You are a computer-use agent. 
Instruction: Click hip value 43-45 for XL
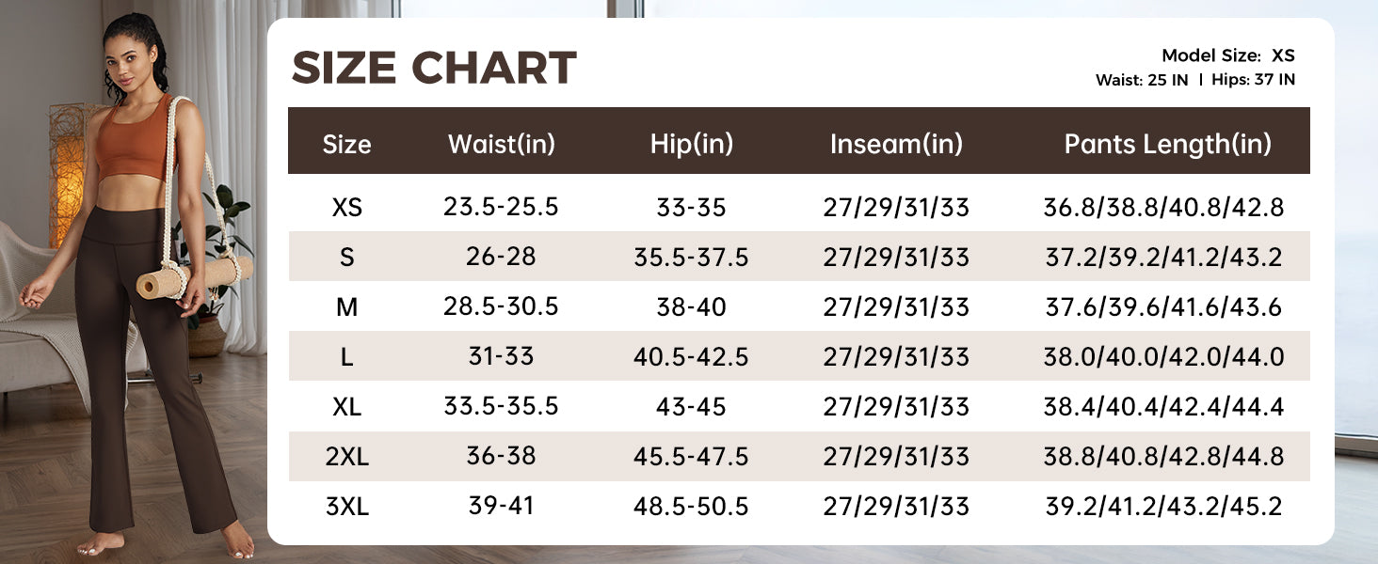coord(691,407)
